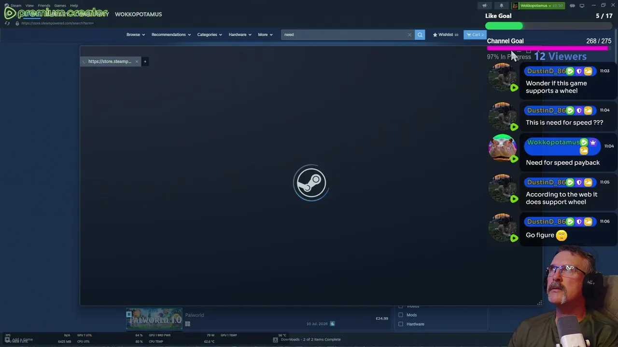Click the padlock icon beside the URL
The image size is (618, 347).
(x=17, y=23)
